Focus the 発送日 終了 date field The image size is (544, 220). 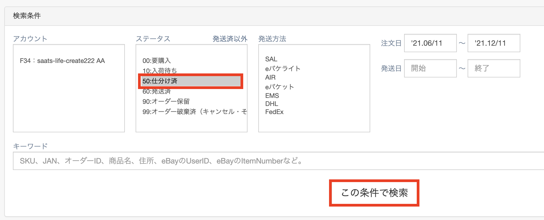pos(494,68)
